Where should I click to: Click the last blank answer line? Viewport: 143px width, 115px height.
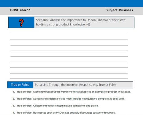(69, 78)
